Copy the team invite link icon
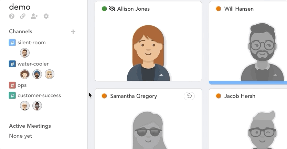This screenshot has width=287, height=149. pos(23,16)
